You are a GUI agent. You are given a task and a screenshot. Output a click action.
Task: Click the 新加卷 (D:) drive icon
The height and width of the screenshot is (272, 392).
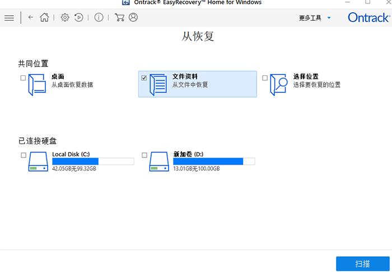[x=159, y=161]
